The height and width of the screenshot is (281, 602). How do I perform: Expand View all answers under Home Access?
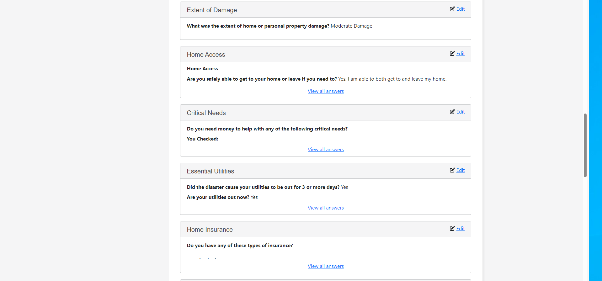click(326, 91)
